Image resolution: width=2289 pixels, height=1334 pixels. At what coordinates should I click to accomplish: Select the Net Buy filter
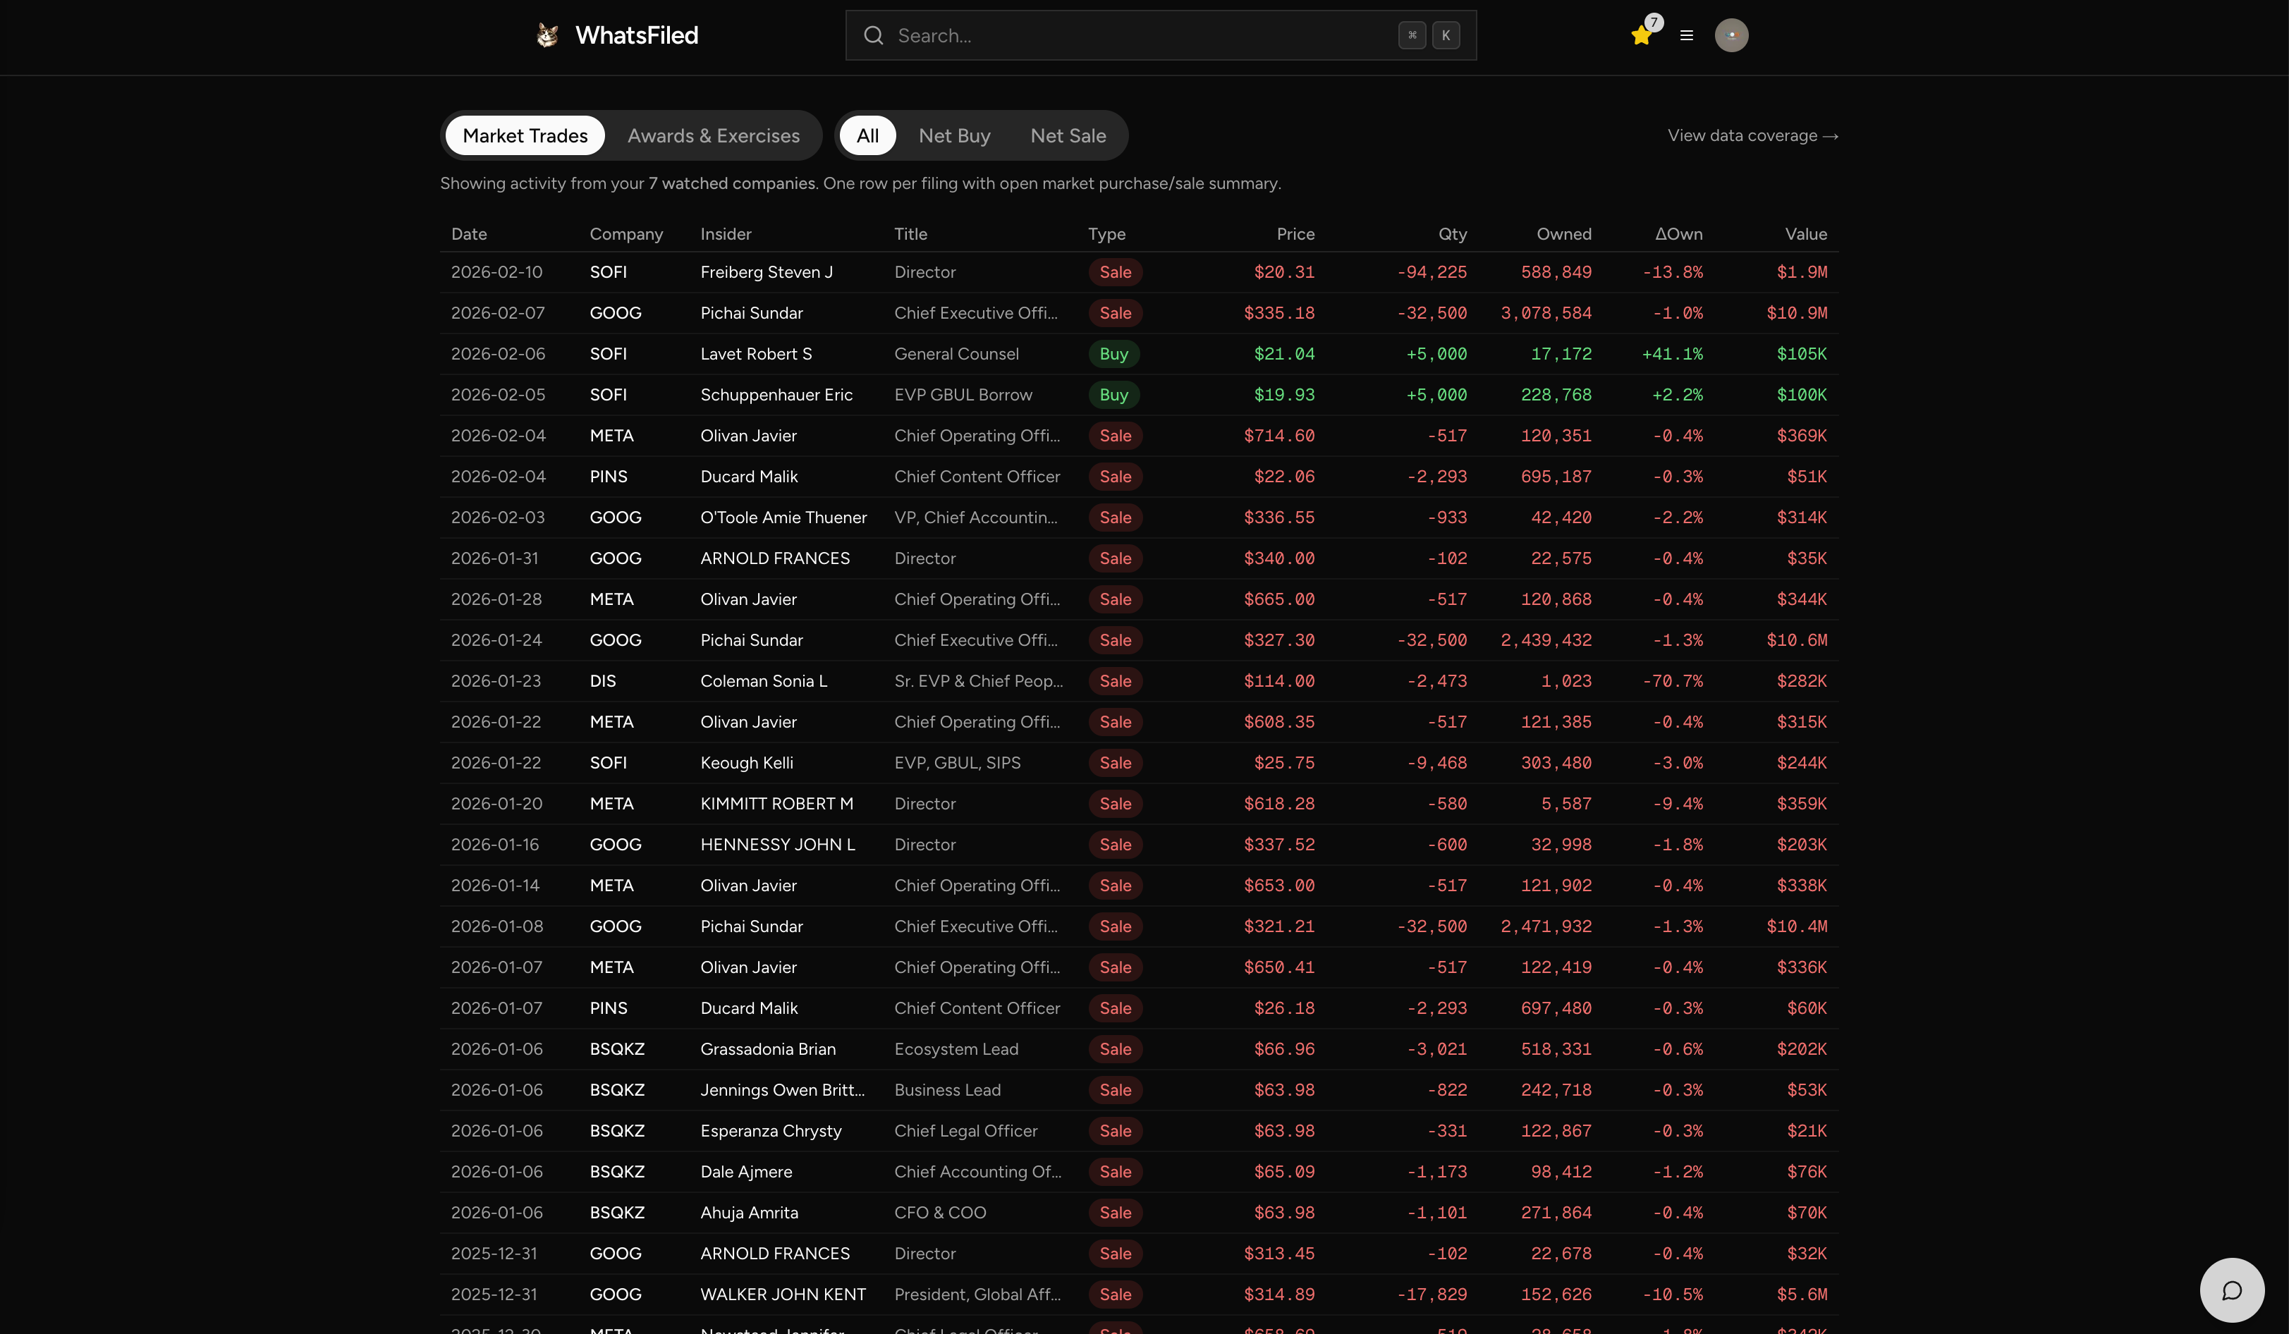click(x=953, y=135)
